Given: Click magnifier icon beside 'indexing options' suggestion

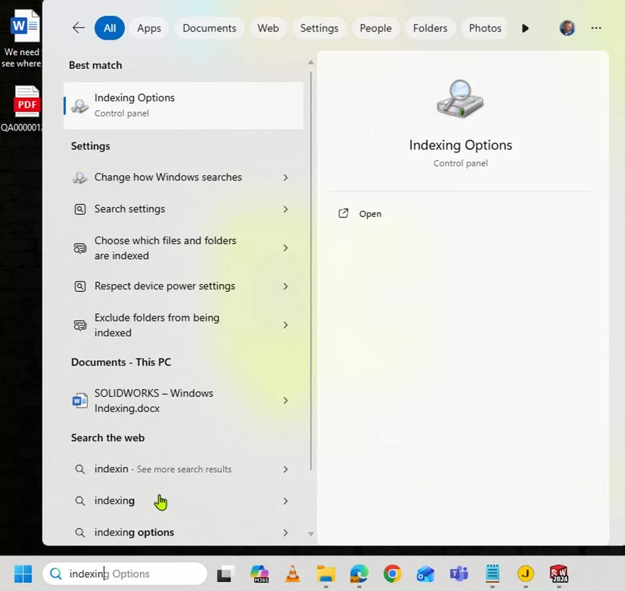Looking at the screenshot, I should click(80, 532).
